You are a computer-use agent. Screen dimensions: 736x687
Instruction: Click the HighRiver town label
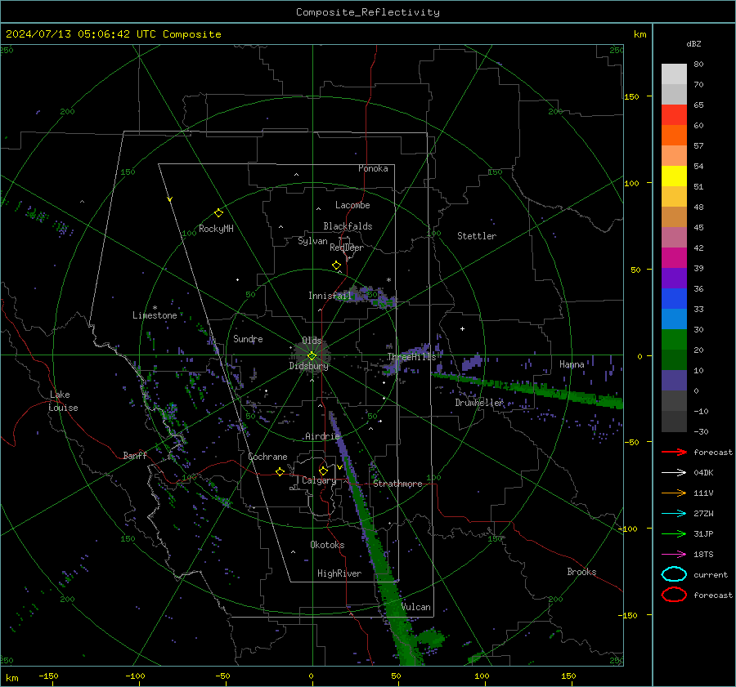coord(339,573)
